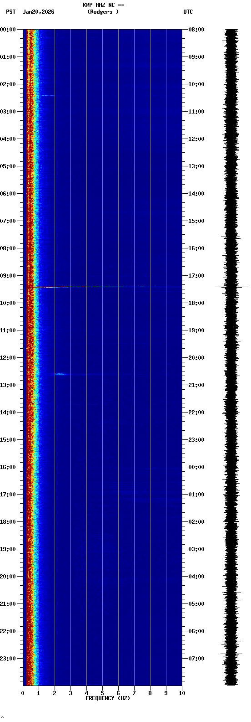This screenshot has height=722, width=251.
Task: Click the PST timezone label
Action: point(10,12)
